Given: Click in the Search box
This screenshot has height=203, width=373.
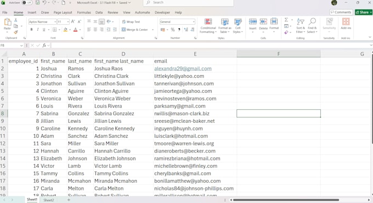Looking at the screenshot, I should pyautogui.click(x=188, y=3).
